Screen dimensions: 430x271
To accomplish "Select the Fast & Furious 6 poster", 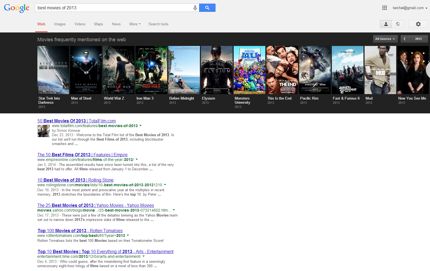I will [348, 70].
